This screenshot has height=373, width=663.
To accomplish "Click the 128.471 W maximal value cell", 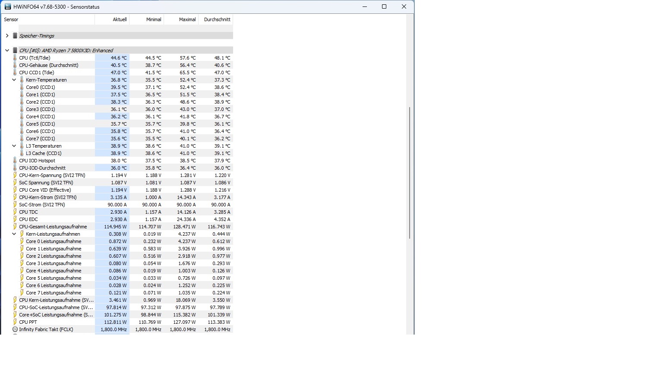I will 181,227.
